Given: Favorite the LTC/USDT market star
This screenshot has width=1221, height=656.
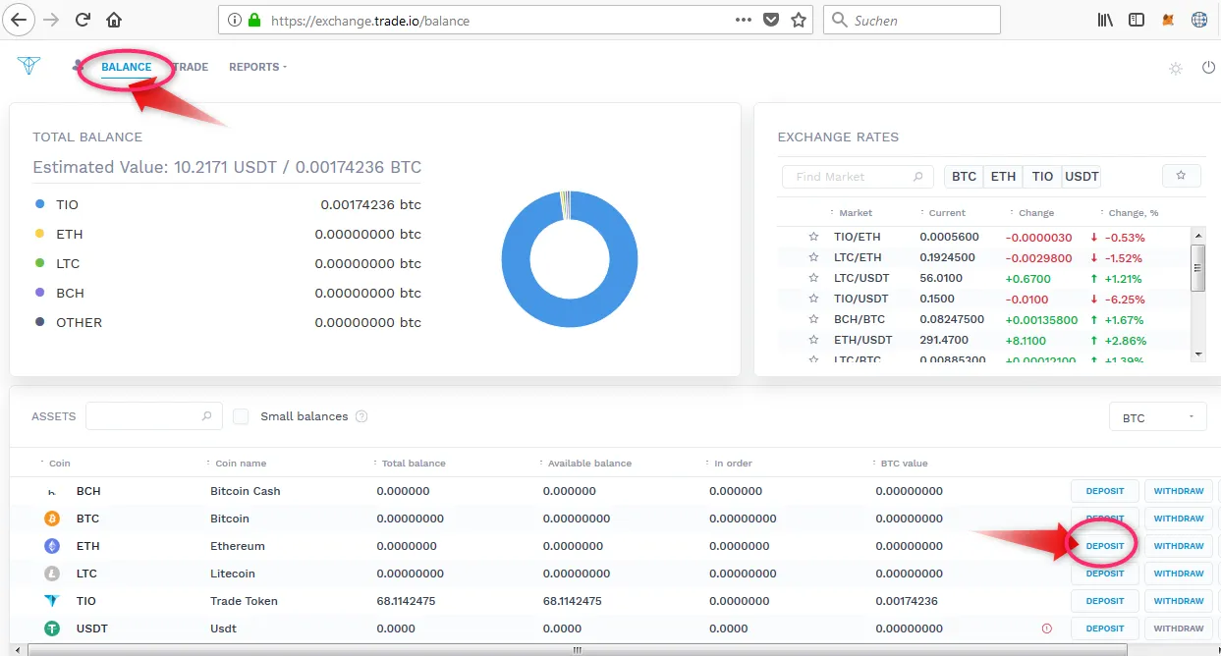Looking at the screenshot, I should pyautogui.click(x=813, y=278).
